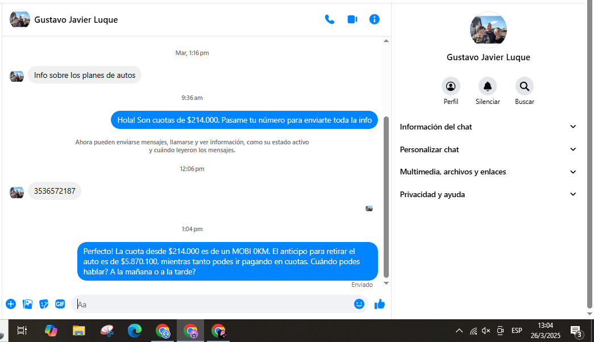
Task: Open the notification center icon
Action: pyautogui.click(x=576, y=331)
